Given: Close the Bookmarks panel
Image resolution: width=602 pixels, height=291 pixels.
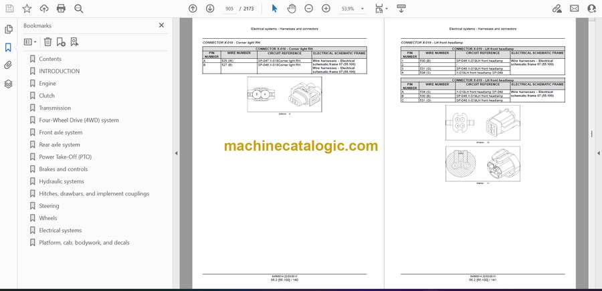Looking at the screenshot, I should click(x=161, y=25).
